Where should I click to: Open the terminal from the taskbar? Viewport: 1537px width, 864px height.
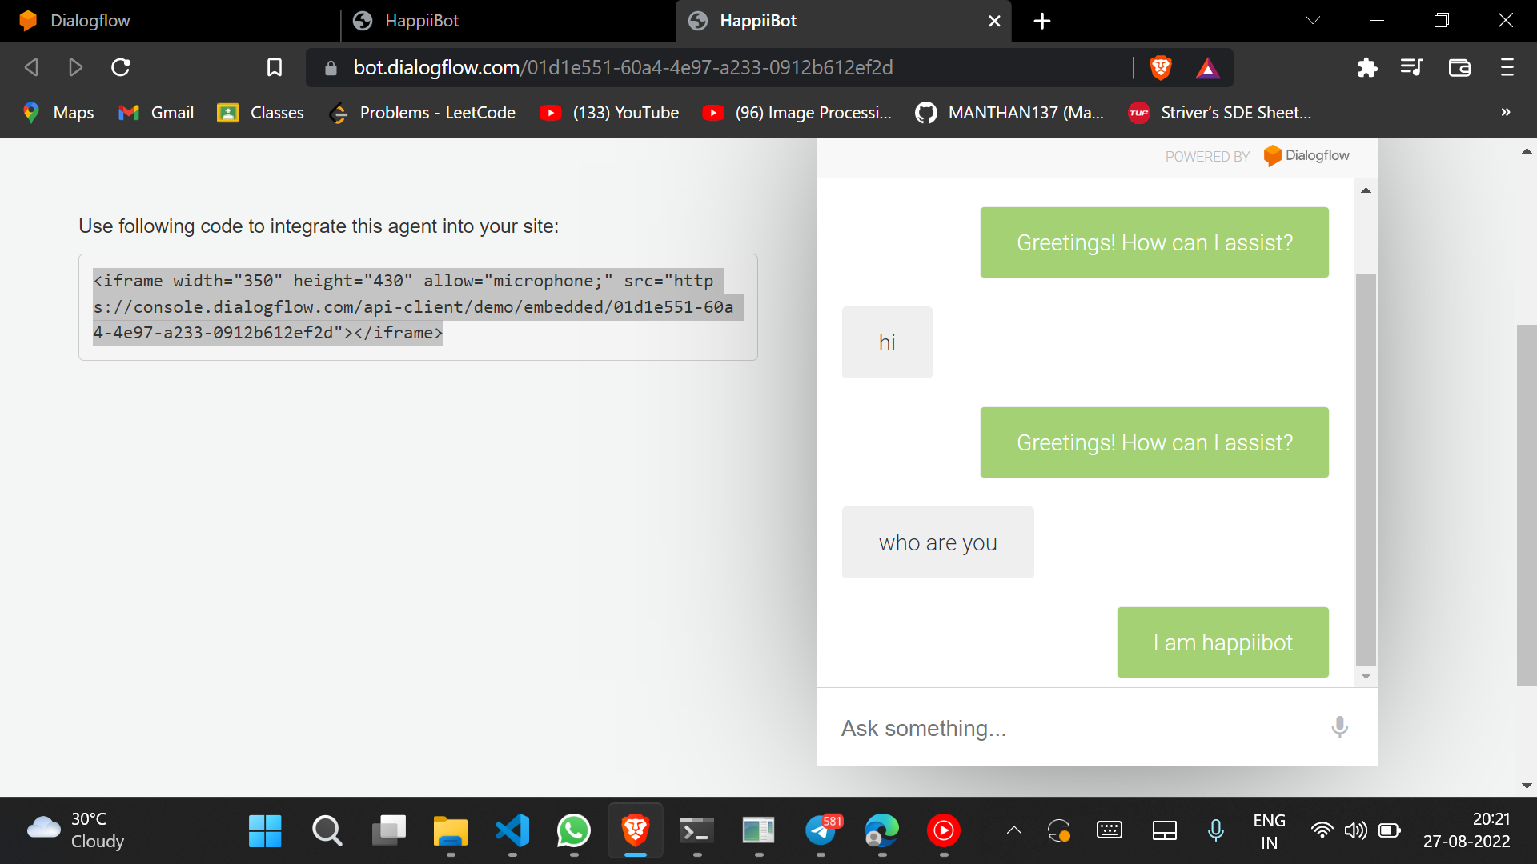click(697, 831)
